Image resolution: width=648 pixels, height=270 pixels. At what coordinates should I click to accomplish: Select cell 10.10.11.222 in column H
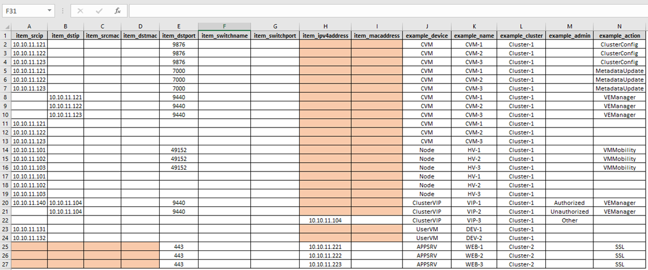coord(326,256)
